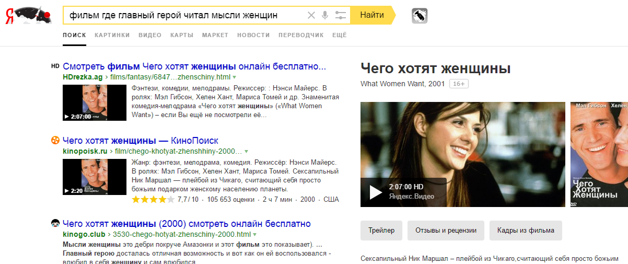
Task: Click the Чего хотят женщины panel heading
Action: [x=435, y=68]
